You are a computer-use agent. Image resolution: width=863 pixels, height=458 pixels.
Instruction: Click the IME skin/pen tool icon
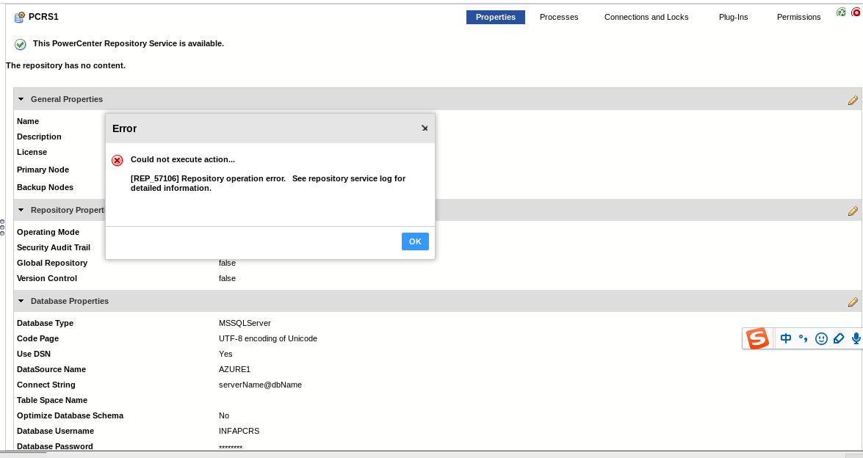click(x=839, y=338)
